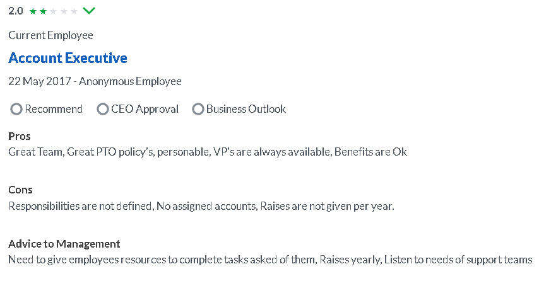This screenshot has height=281, width=539.
Task: Select the Cons section heading
Action: coord(20,190)
